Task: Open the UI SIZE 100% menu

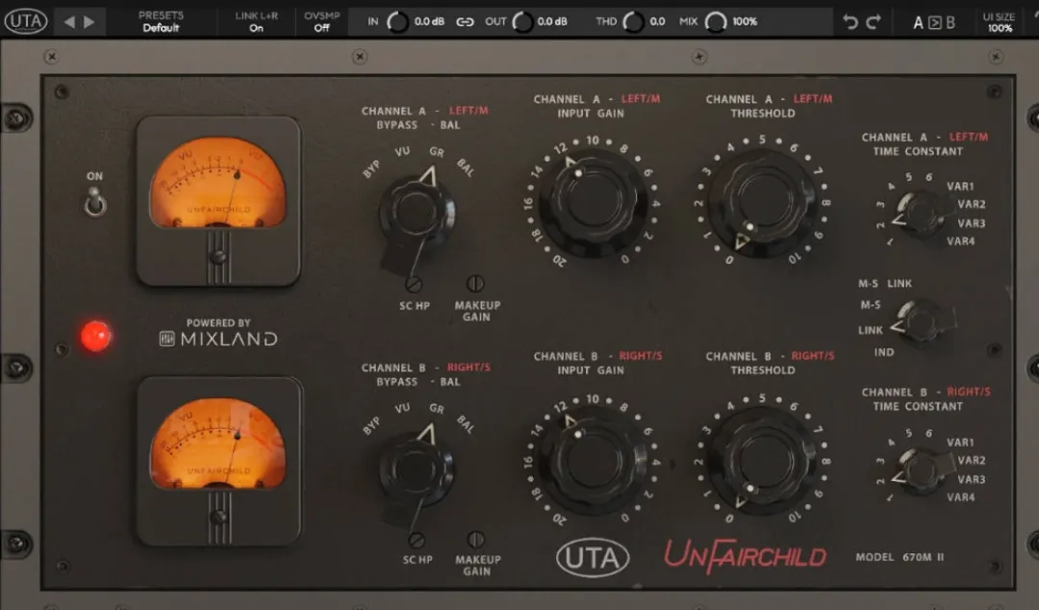Action: coord(998,22)
